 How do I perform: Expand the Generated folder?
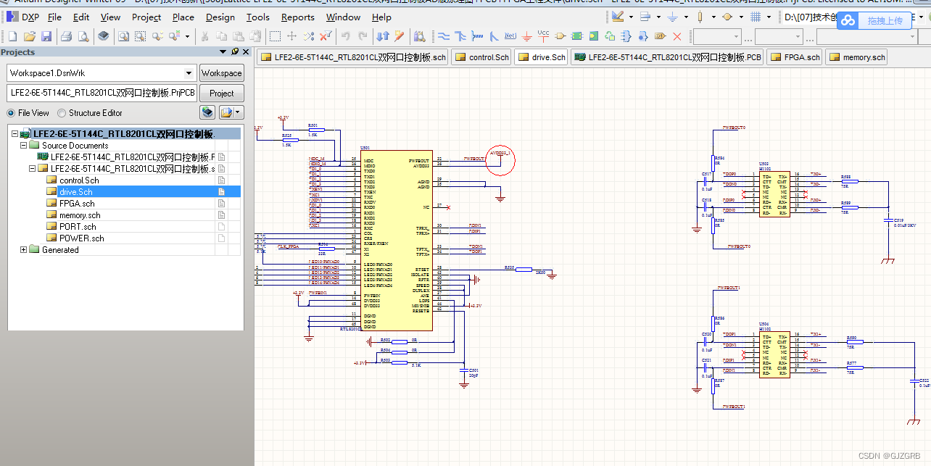[x=23, y=249]
